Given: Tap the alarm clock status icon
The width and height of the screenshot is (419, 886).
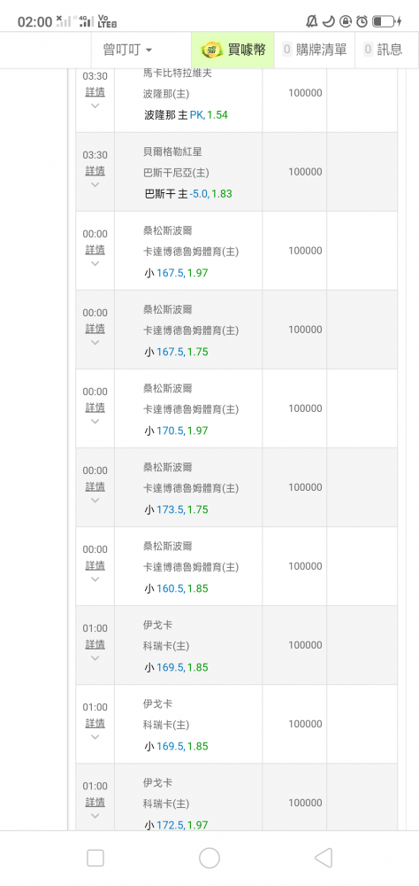Looking at the screenshot, I should coord(362,21).
